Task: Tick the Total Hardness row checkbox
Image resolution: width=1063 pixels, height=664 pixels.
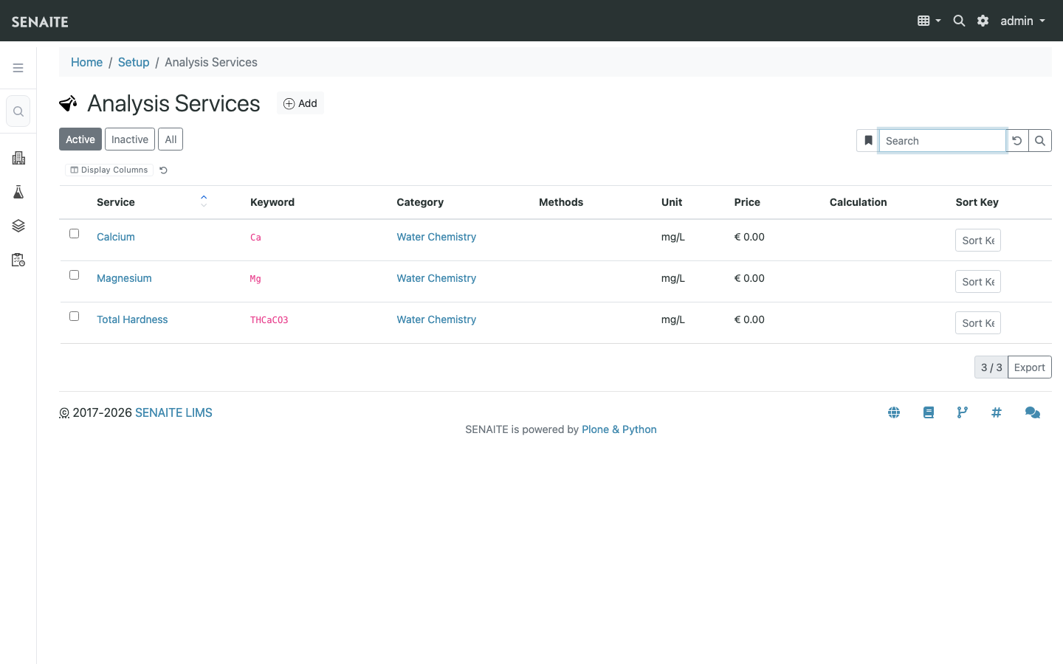Action: pyautogui.click(x=74, y=317)
